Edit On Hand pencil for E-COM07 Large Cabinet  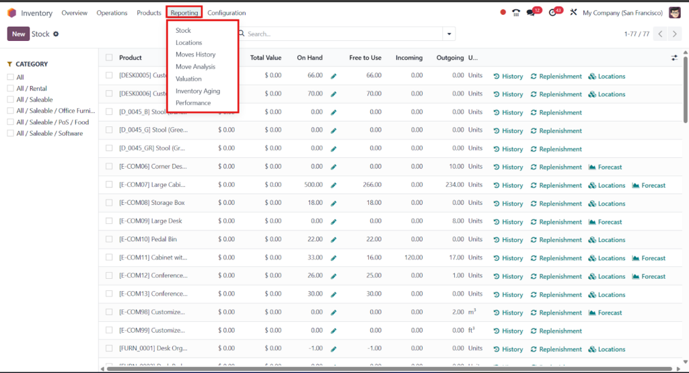334,185
